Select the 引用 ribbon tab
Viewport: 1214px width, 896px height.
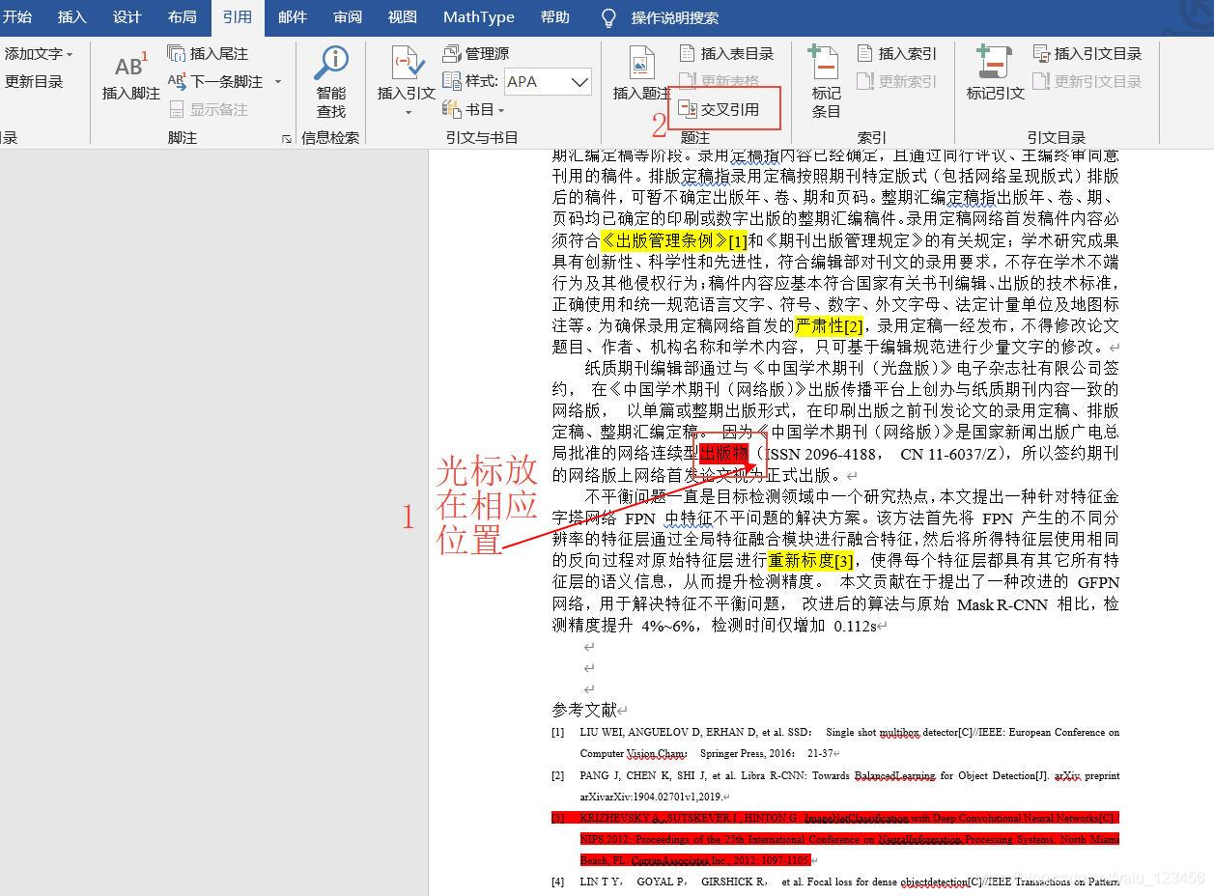(x=238, y=17)
